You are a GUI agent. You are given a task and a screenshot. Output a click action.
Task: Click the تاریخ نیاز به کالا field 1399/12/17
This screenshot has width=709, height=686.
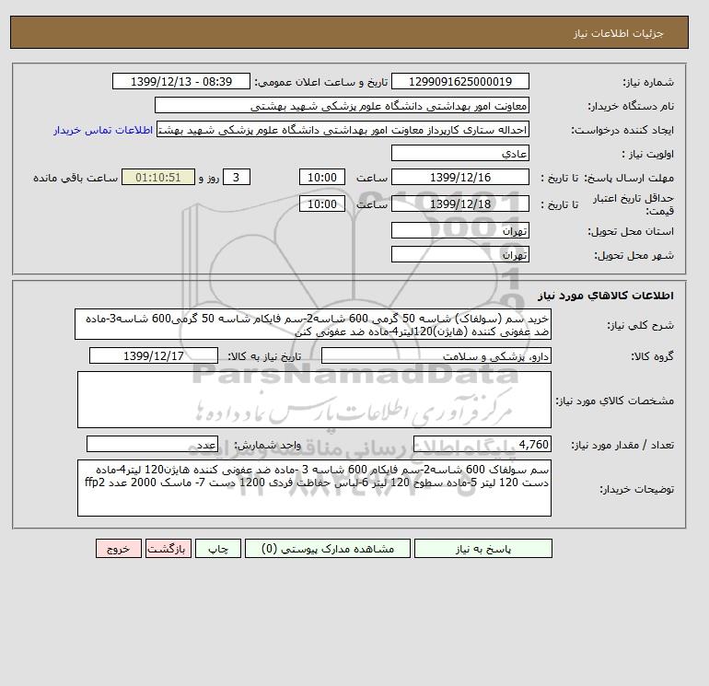(x=154, y=355)
